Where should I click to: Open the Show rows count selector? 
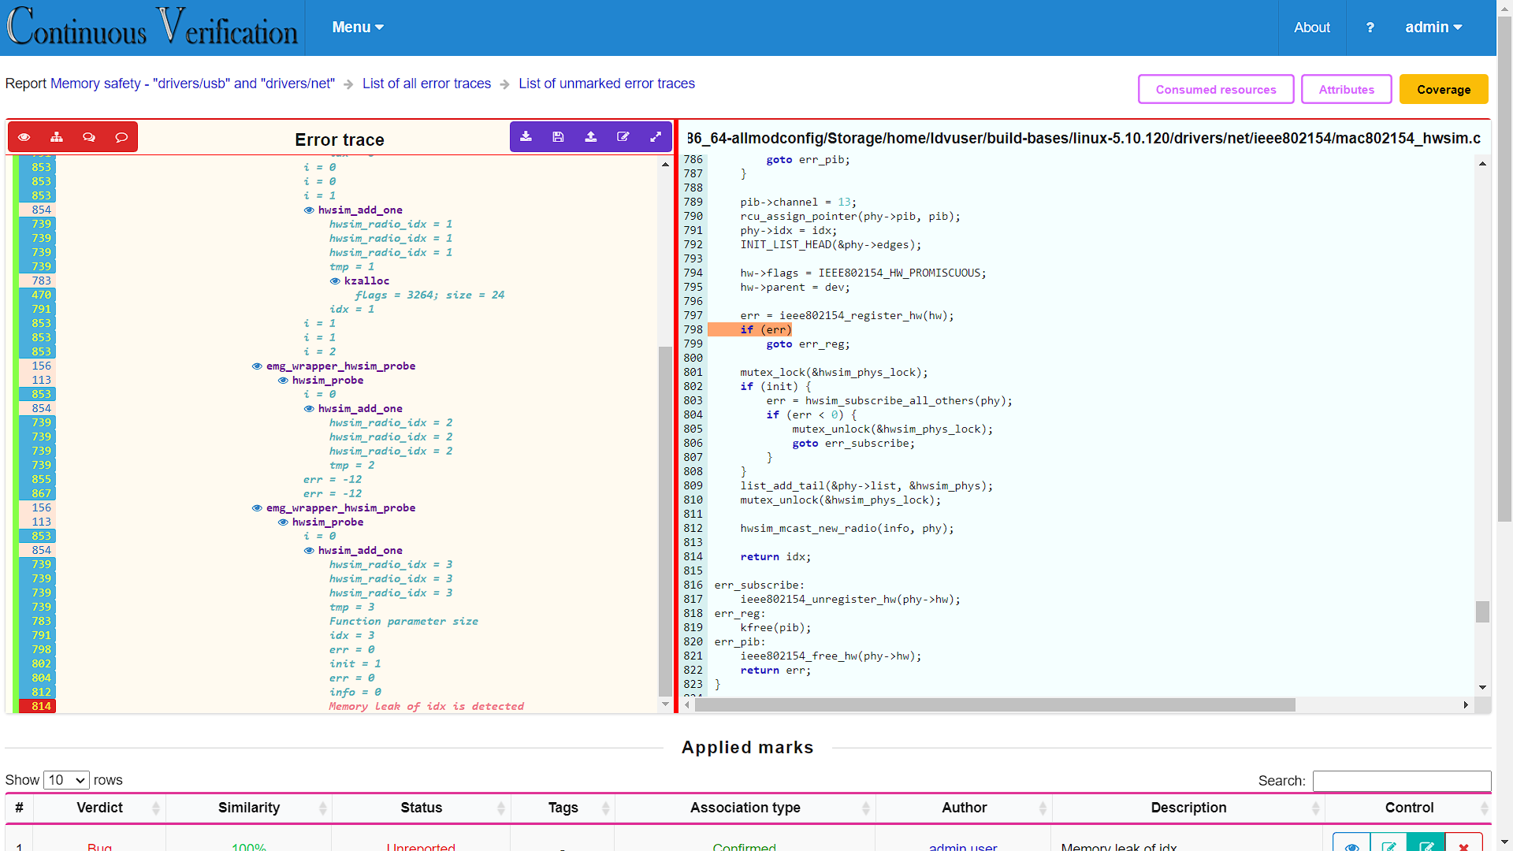pyautogui.click(x=66, y=780)
